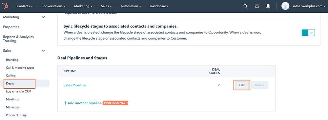
Task: Open the Sales navigation dropdown
Action: (x=107, y=6)
